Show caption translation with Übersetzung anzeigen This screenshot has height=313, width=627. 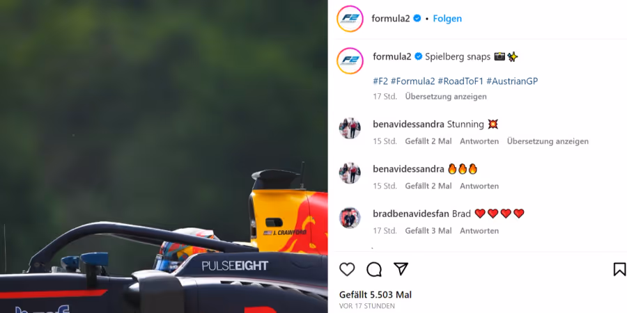pos(446,96)
